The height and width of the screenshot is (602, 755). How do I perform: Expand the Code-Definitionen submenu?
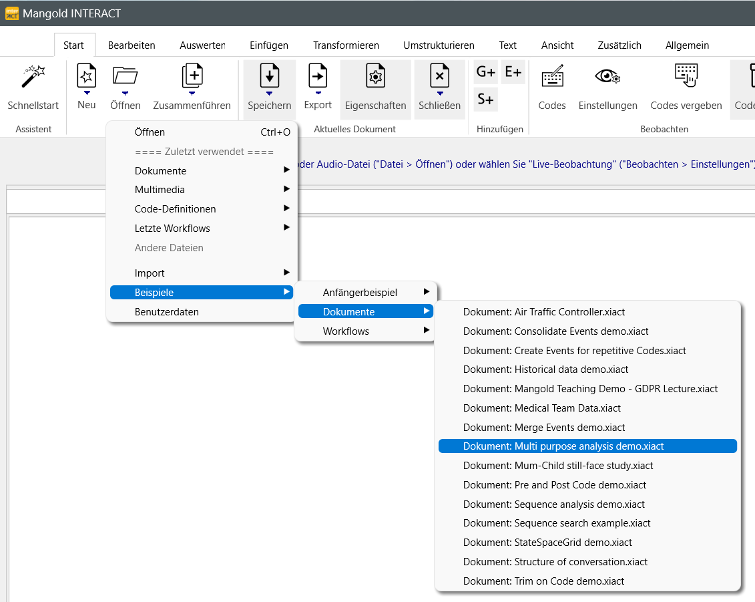[202, 208]
